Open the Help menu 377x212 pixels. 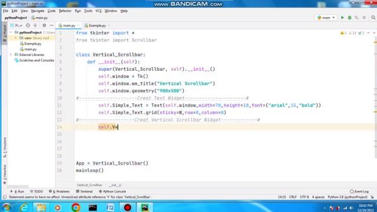pyautogui.click(x=124, y=11)
